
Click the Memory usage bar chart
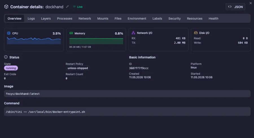(x=96, y=41)
